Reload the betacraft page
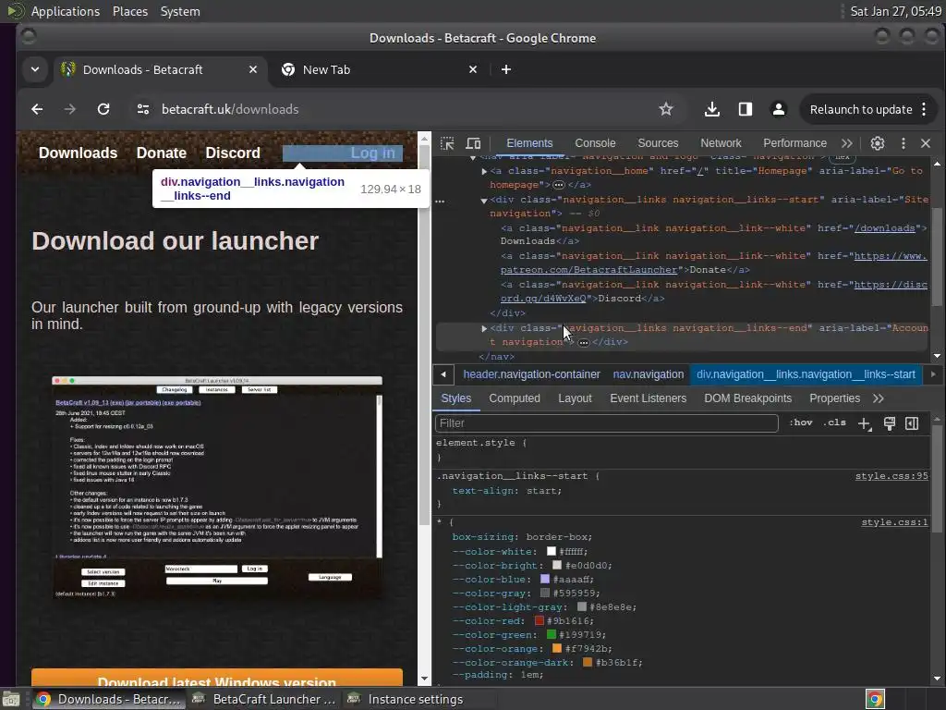Viewport: 946px width, 710px height. 103,109
